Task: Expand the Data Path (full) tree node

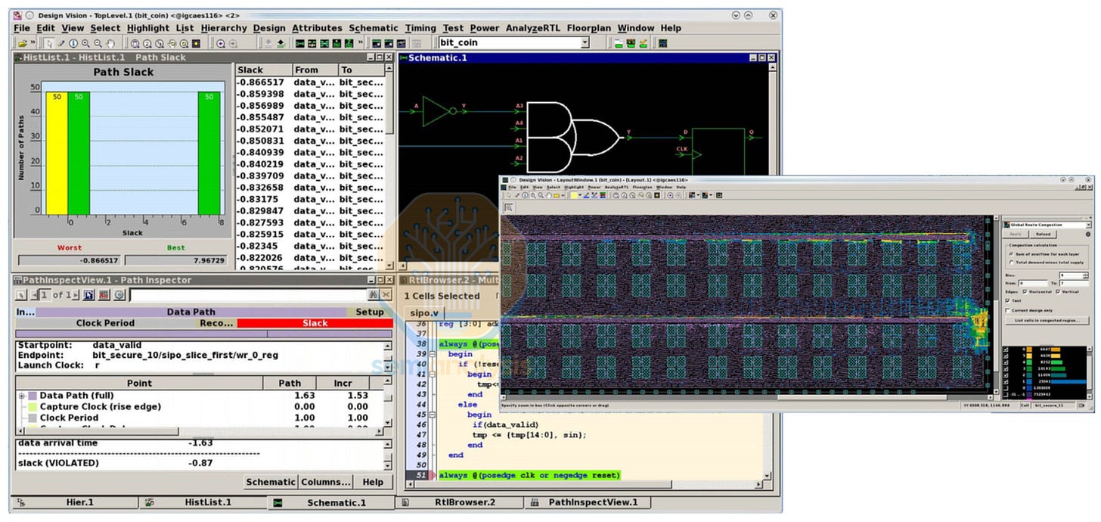Action: tap(22, 396)
